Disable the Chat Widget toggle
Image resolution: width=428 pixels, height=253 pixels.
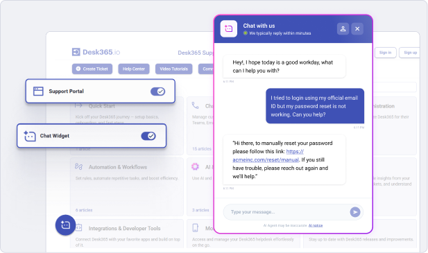pos(148,136)
